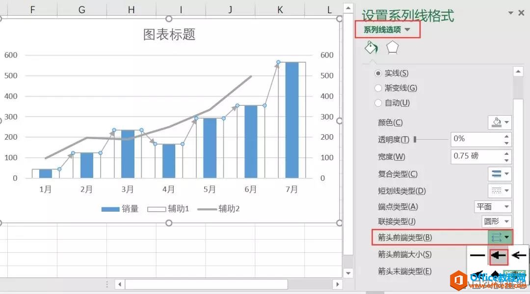Screen dimensions: 530x294
Task: Select the solid arrowhead in the arrow gallery
Action: [499, 255]
